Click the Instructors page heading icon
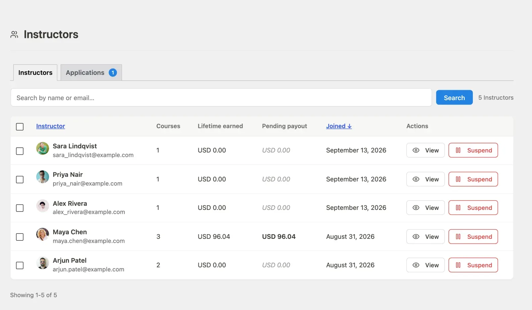Screen dimensions: 532x310 point(14,35)
